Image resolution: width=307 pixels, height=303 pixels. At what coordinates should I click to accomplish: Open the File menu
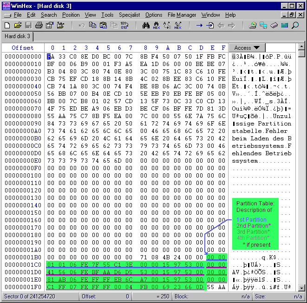[18, 15]
